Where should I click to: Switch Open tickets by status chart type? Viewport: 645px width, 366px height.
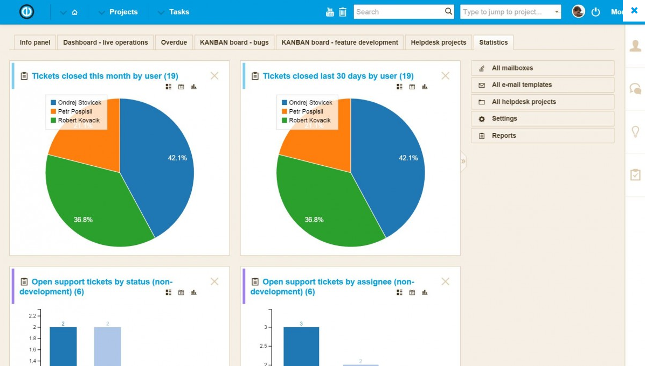194,292
